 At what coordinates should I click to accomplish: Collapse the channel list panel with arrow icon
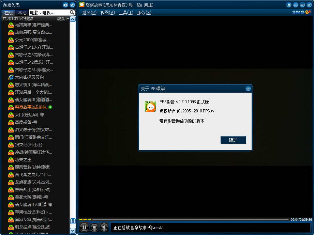click(x=65, y=5)
